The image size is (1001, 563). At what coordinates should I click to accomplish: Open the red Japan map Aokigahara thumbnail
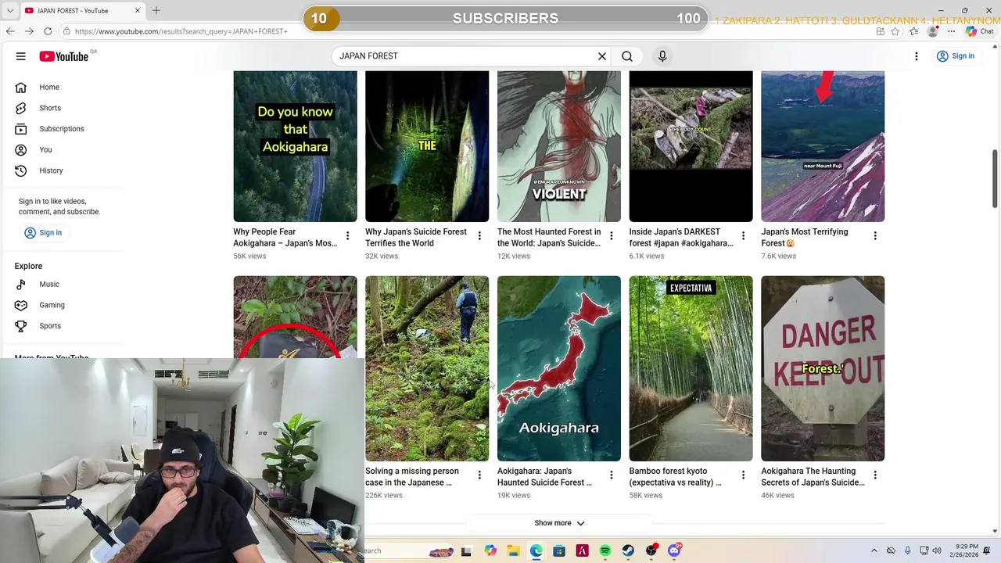[559, 368]
